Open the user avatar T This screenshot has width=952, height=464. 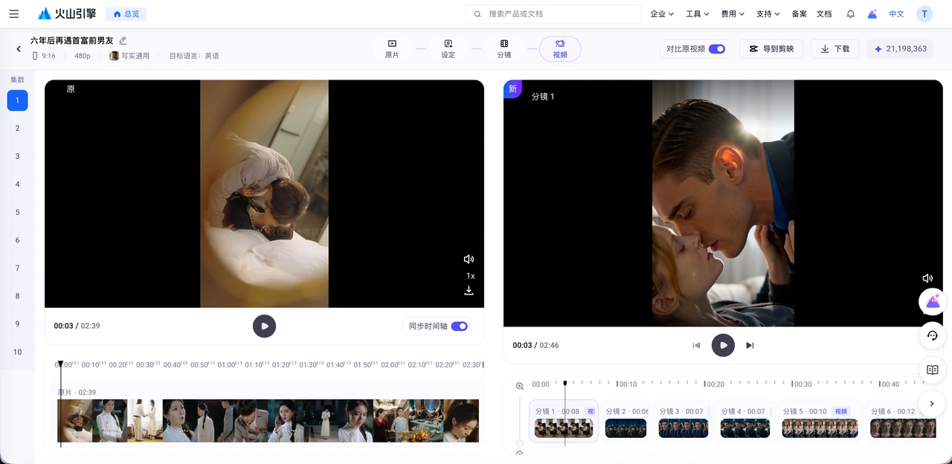click(x=924, y=14)
